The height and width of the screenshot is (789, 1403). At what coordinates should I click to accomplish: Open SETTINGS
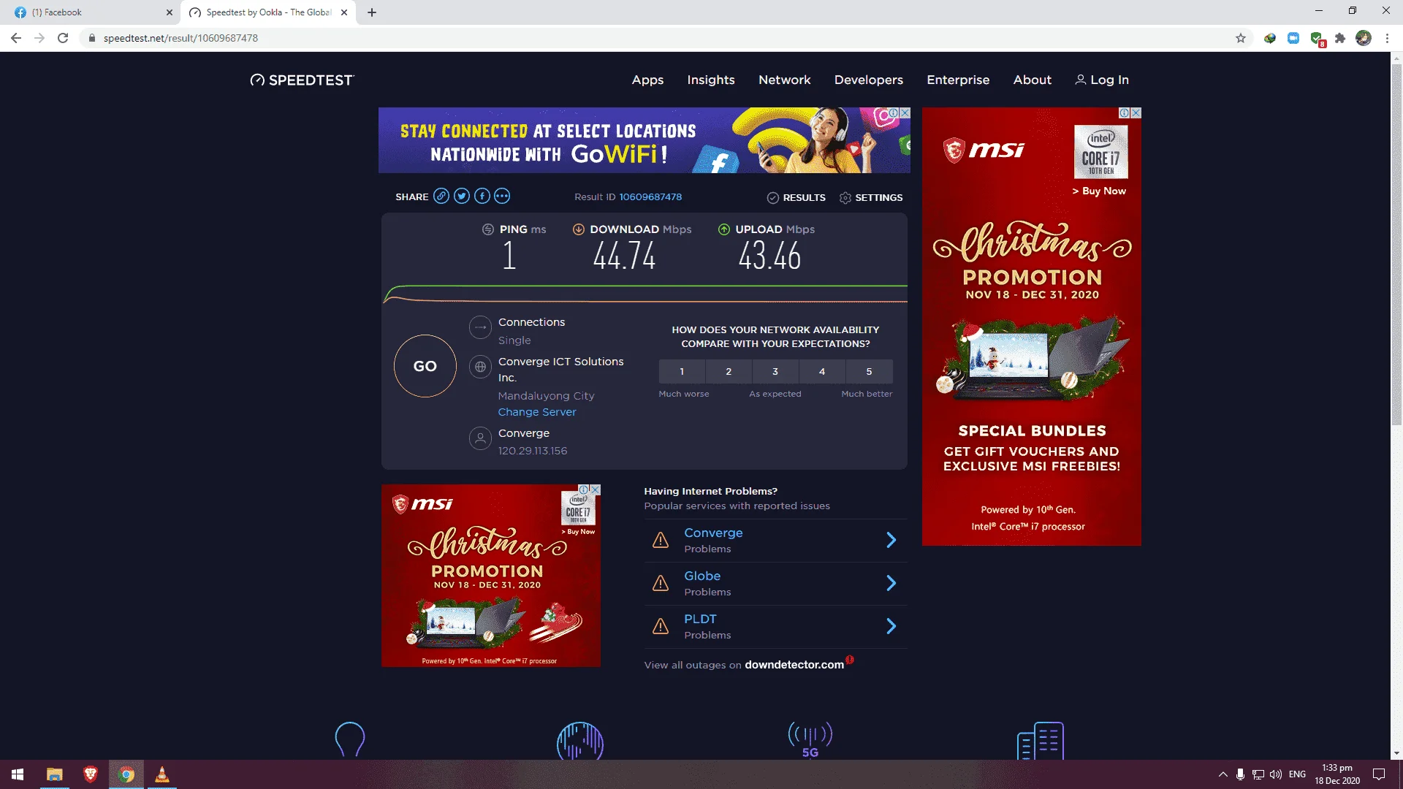[871, 198]
